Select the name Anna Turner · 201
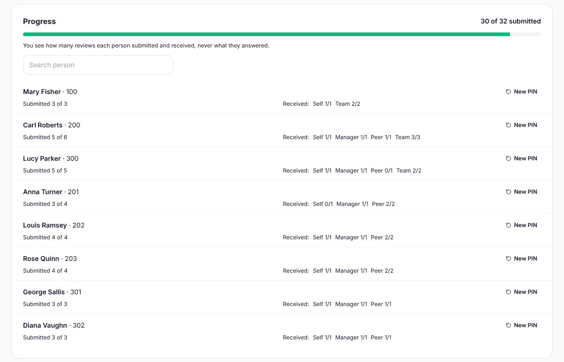Viewport: 564px width, 362px height. (51, 192)
